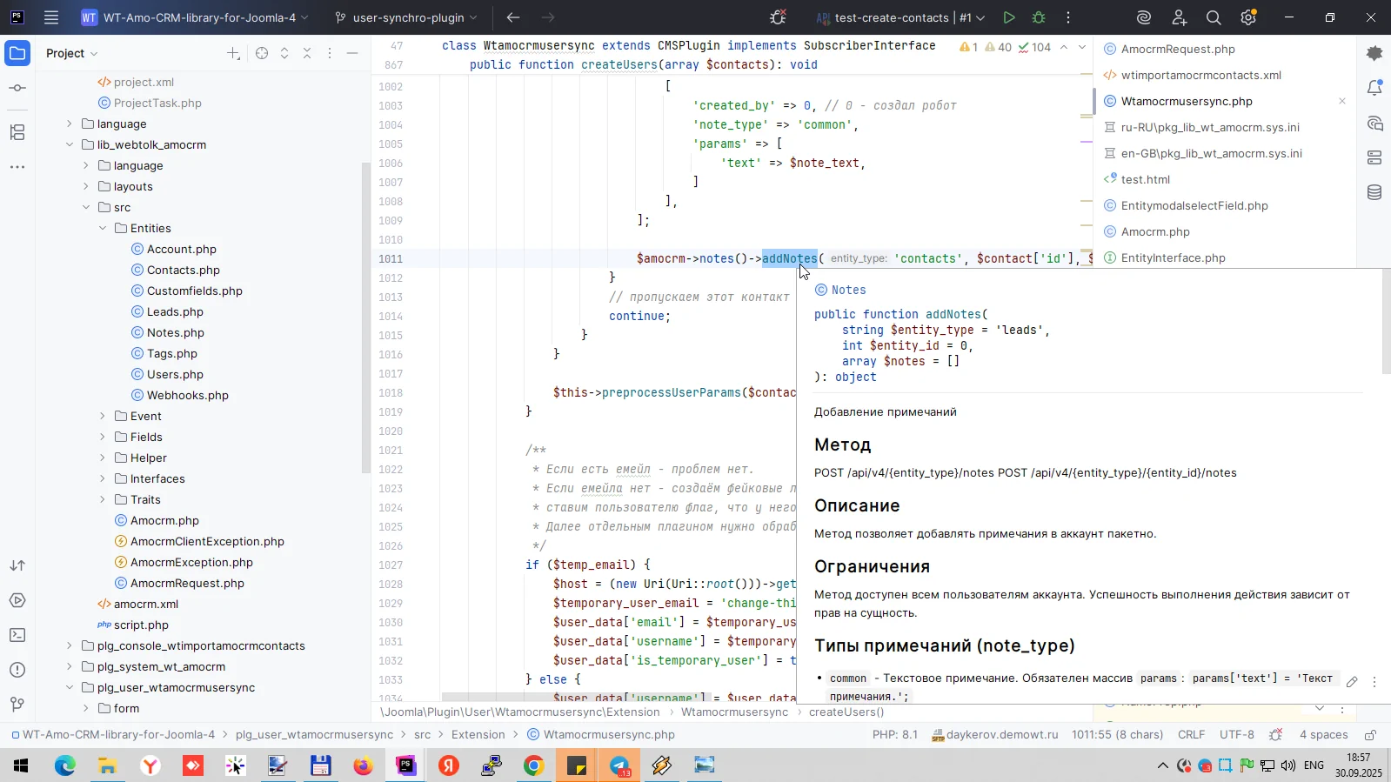This screenshot has height=782, width=1391.
Task: Click the Notes class link in documentation popup
Action: pos(848,291)
